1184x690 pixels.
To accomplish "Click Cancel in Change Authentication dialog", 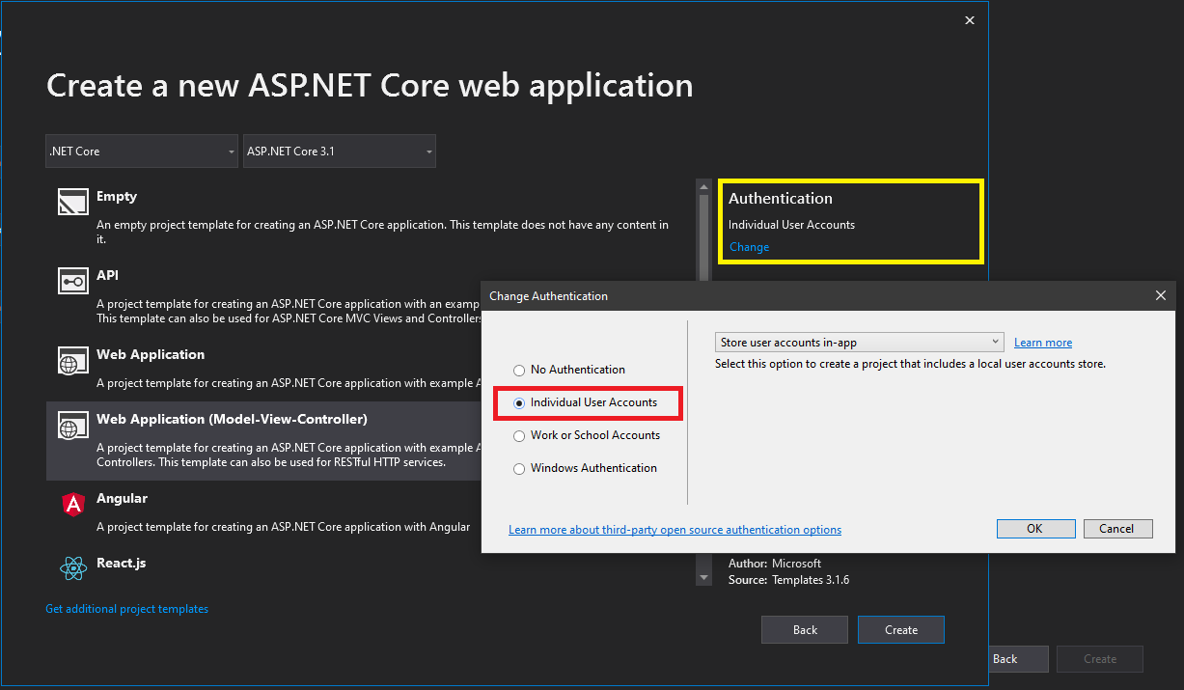I will click(1116, 528).
